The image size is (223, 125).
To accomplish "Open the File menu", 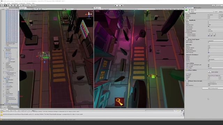I will (1, 3).
